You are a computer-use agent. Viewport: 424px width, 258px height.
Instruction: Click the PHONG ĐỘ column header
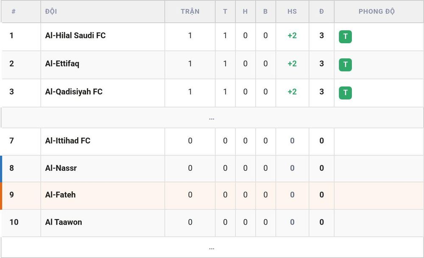click(377, 11)
